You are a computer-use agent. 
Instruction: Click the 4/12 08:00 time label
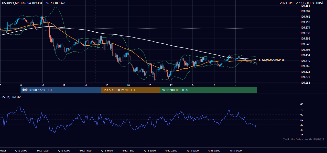pyautogui.click(x=21, y=151)
